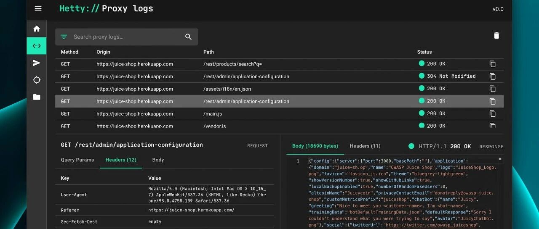539x229 pixels.
Task: Select the /vendor.js log row
Action: tap(279, 125)
